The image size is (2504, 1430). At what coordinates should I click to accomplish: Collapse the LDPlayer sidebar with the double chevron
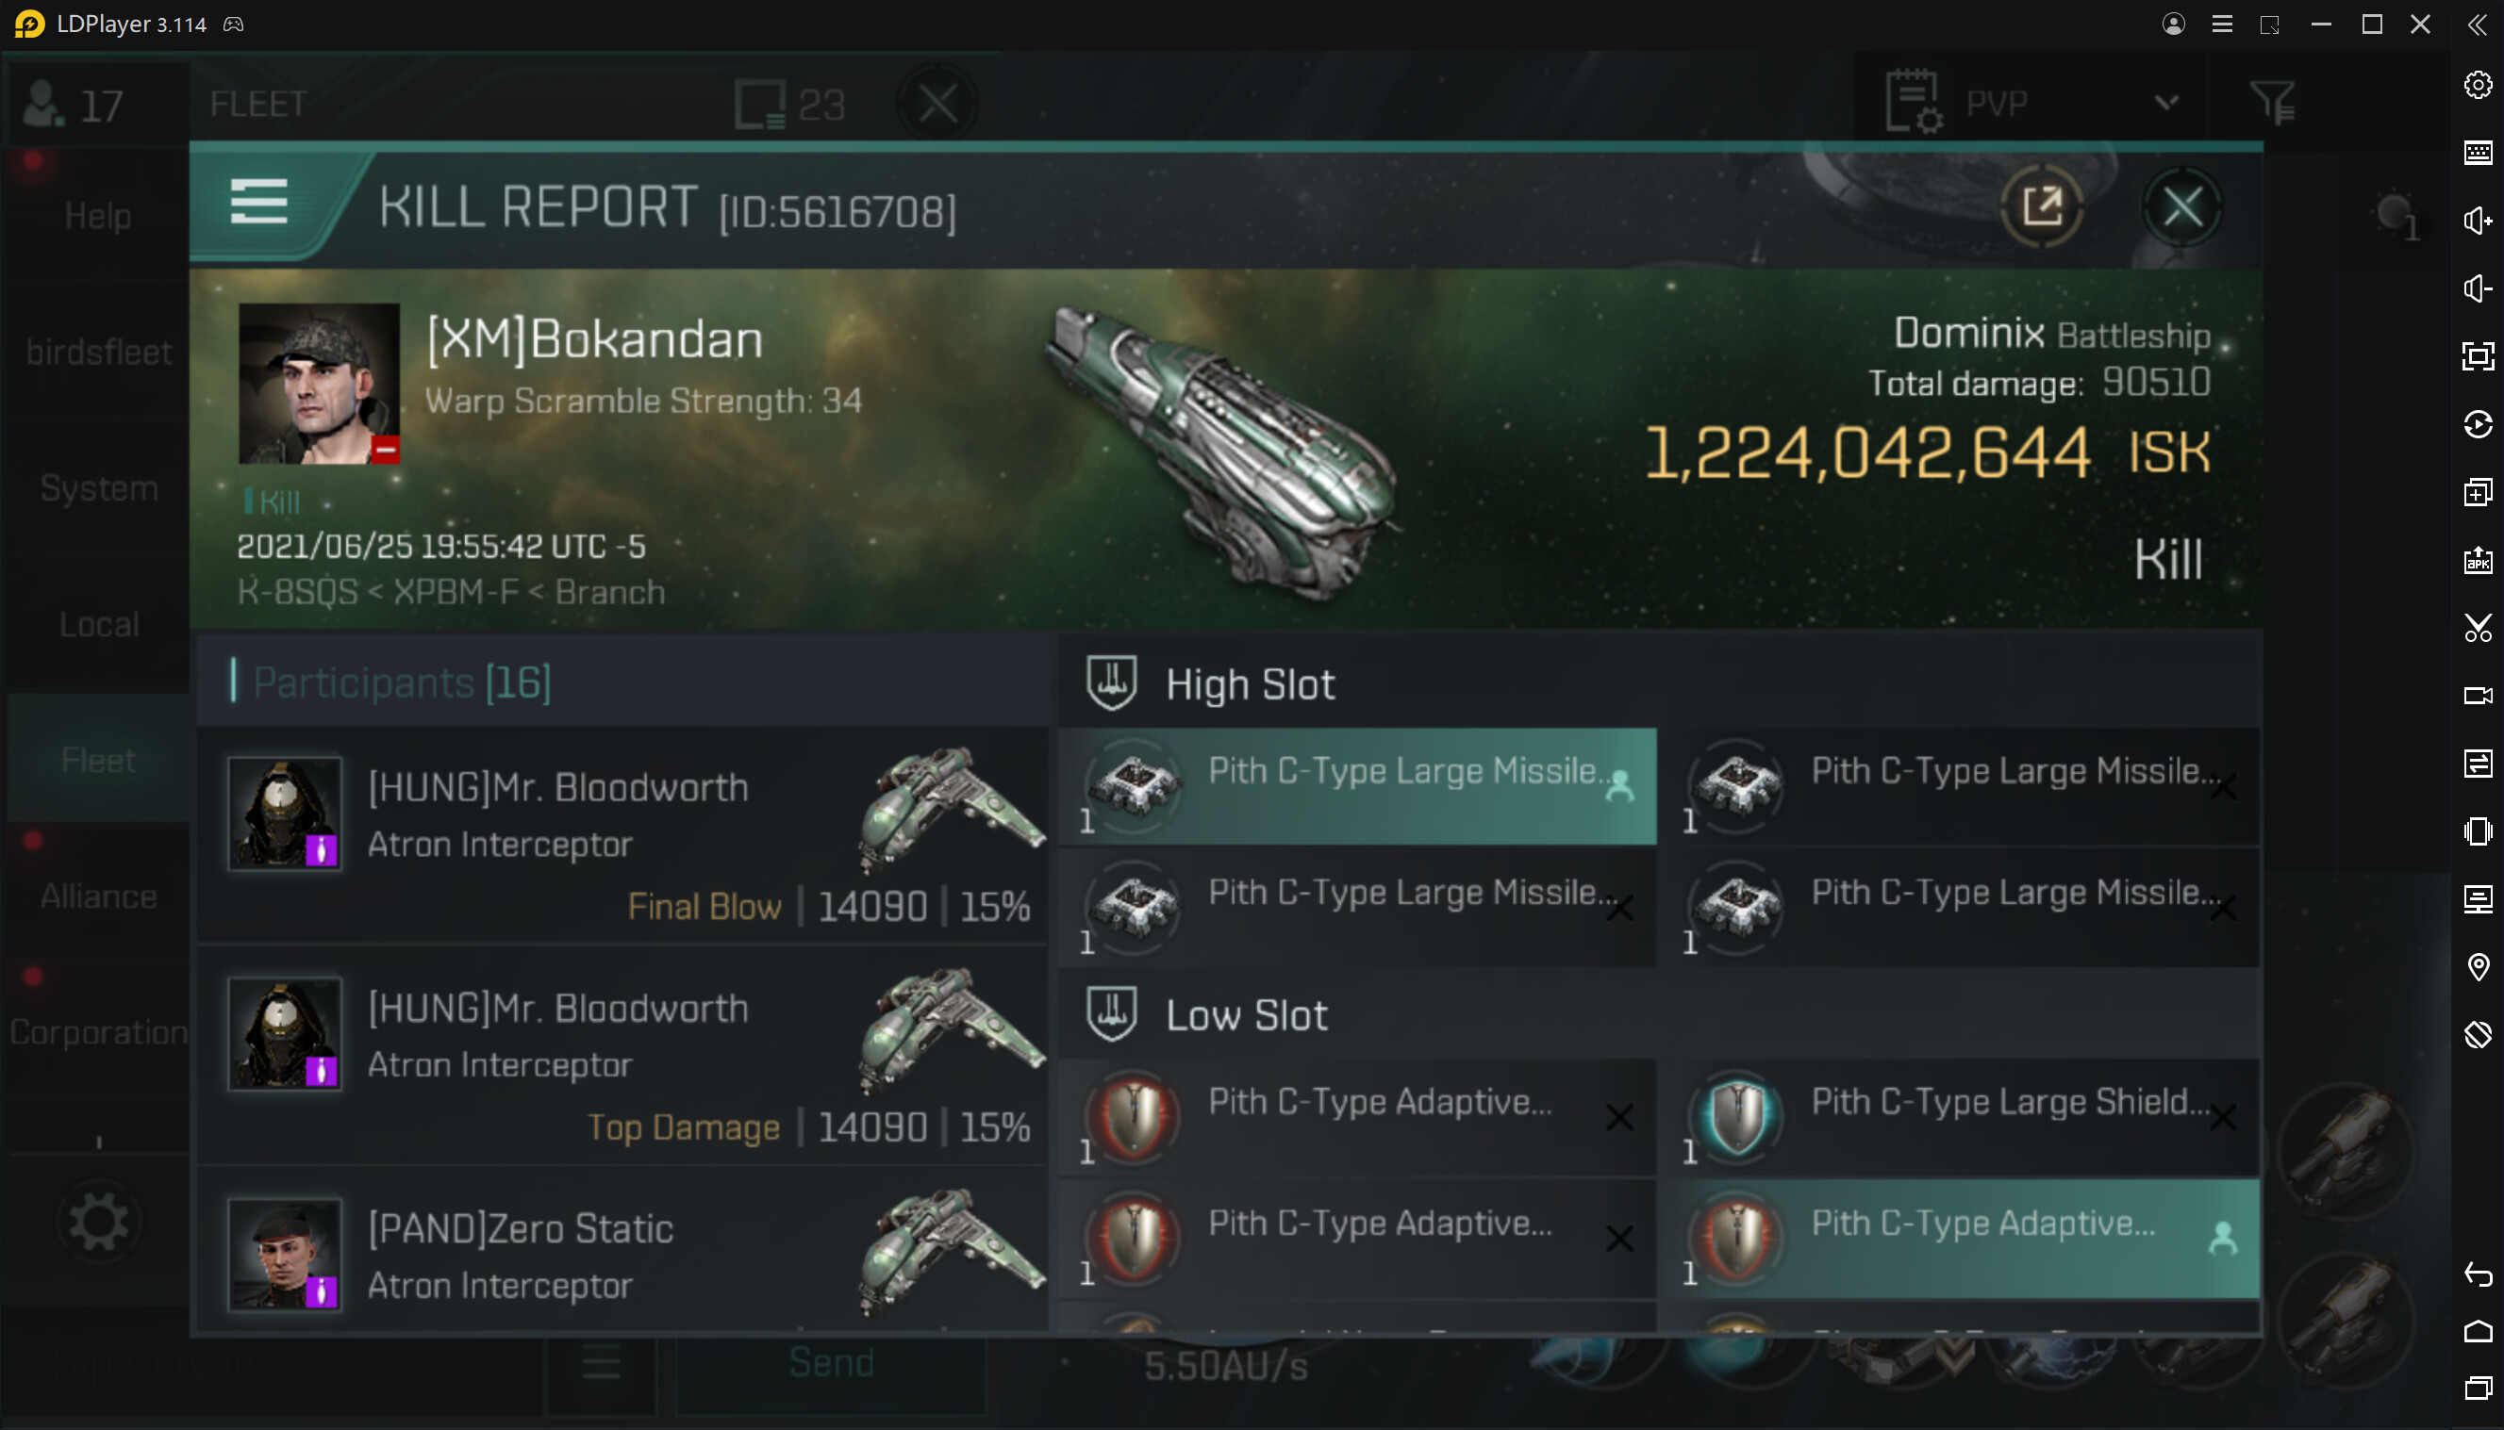point(2477,25)
